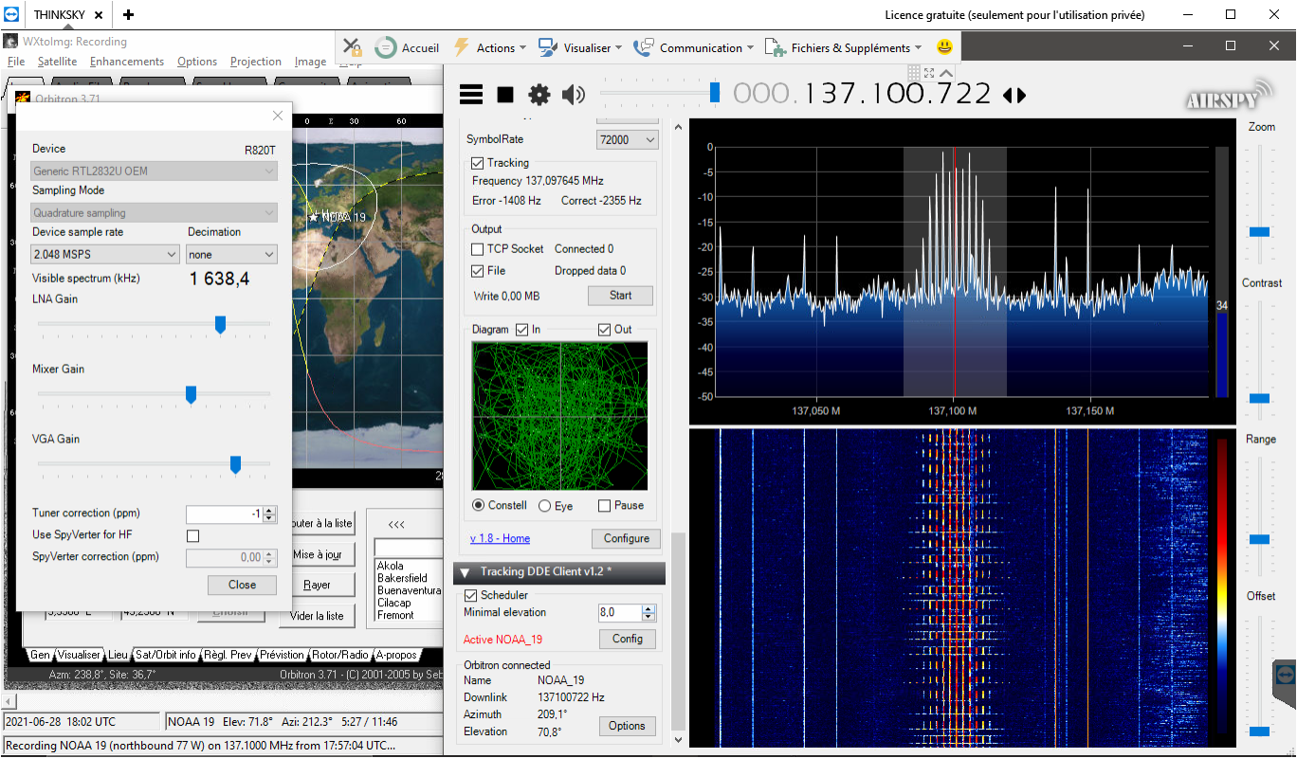Mute audio with the speaker icon
This screenshot has width=1297, height=758.
pos(574,94)
